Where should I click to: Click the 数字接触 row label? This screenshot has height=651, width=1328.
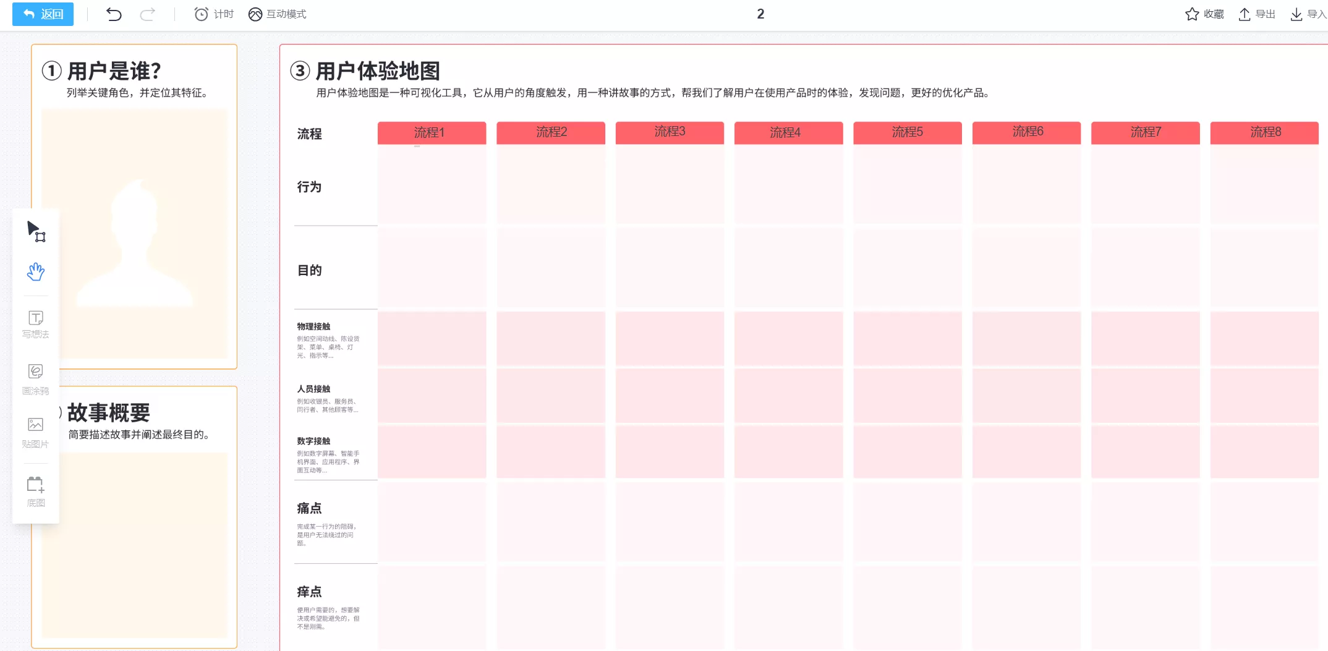(x=313, y=441)
